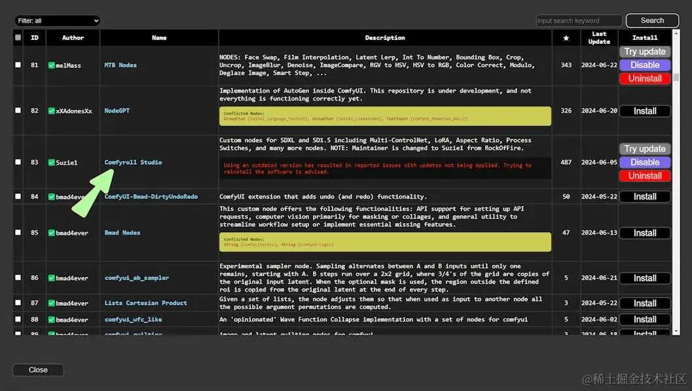
Task: Click the Last Update column header
Action: click(x=599, y=38)
